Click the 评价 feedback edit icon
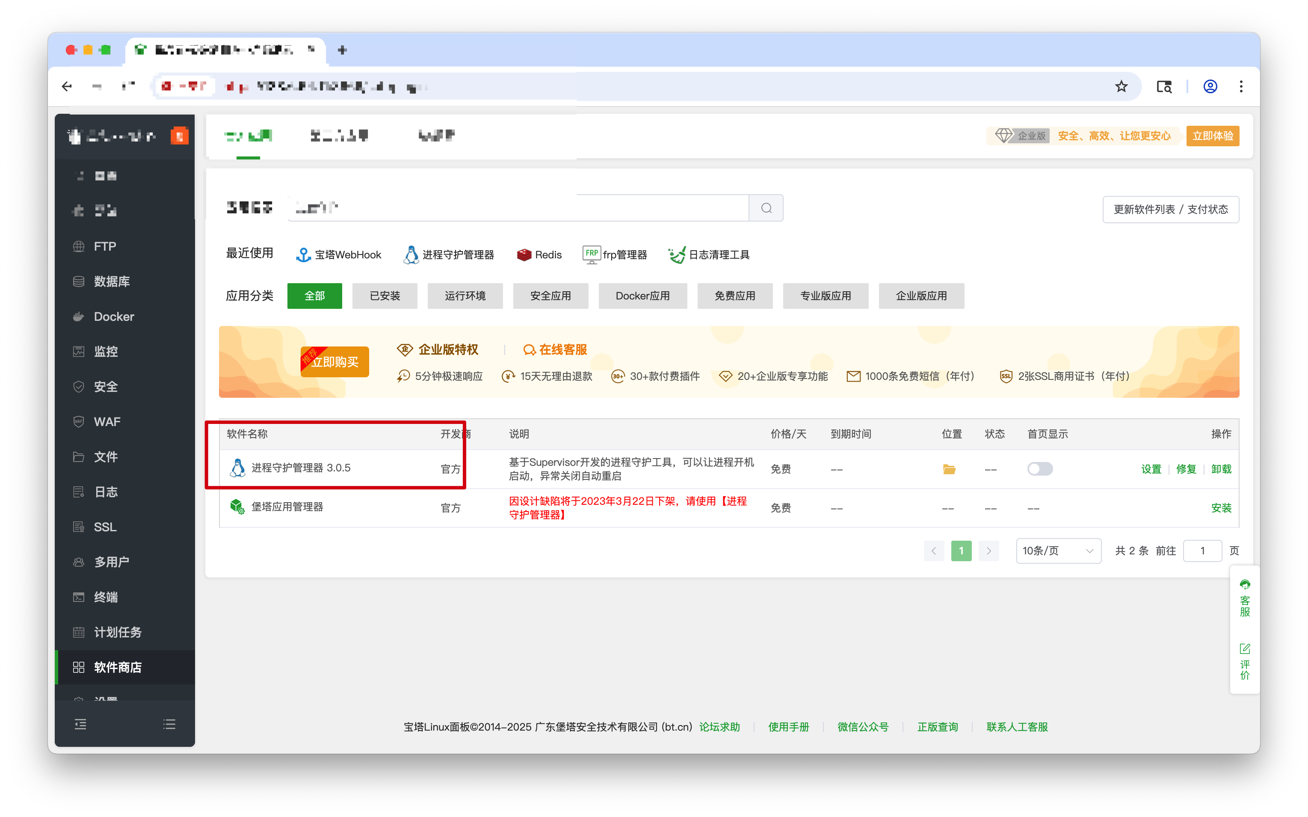Viewport: 1308px width, 817px height. 1244,648
